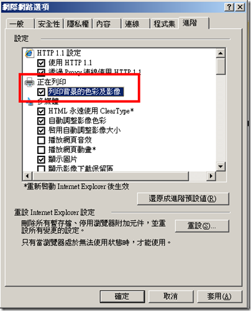
Task: Click the horizontal scroll left arrow
Action: tap(27, 176)
